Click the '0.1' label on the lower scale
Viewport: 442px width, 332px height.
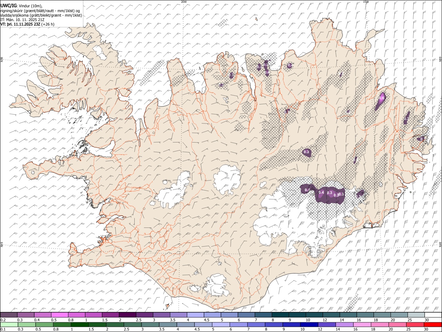coord(3,329)
